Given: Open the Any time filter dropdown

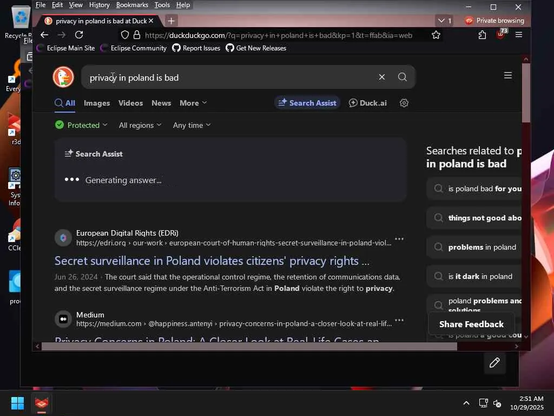Looking at the screenshot, I should pyautogui.click(x=192, y=125).
